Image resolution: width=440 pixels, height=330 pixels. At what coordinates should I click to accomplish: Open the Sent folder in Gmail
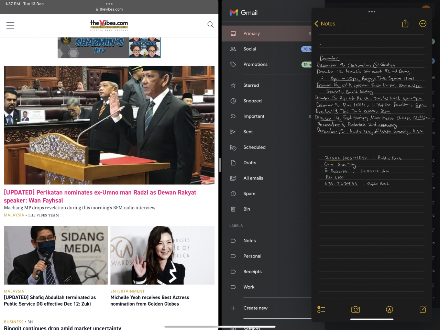(x=248, y=132)
